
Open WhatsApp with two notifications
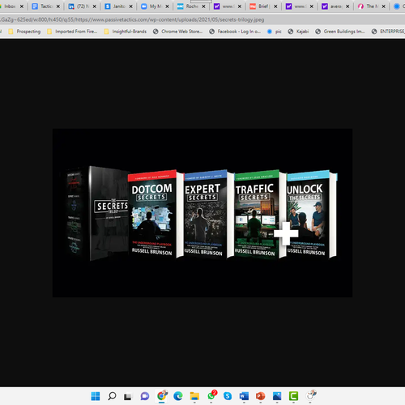(x=211, y=395)
